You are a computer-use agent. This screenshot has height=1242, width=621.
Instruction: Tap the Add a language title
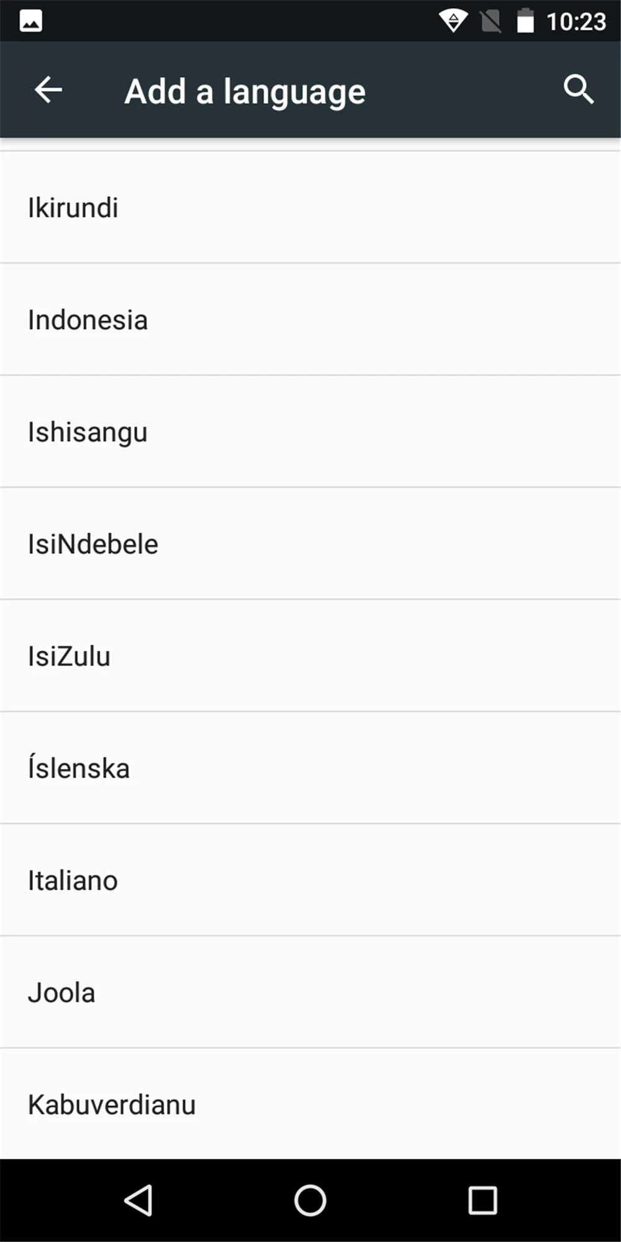click(245, 92)
